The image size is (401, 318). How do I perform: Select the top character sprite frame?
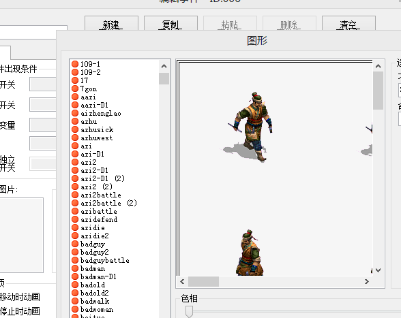pos(248,127)
